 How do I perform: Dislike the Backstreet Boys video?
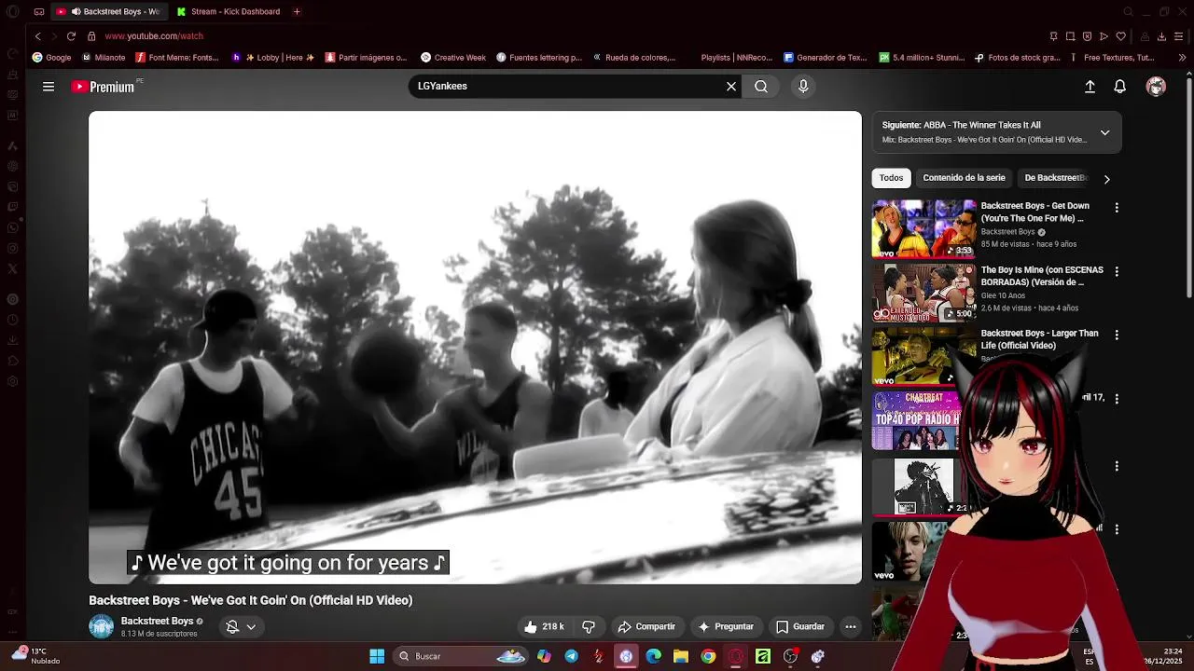tap(589, 626)
